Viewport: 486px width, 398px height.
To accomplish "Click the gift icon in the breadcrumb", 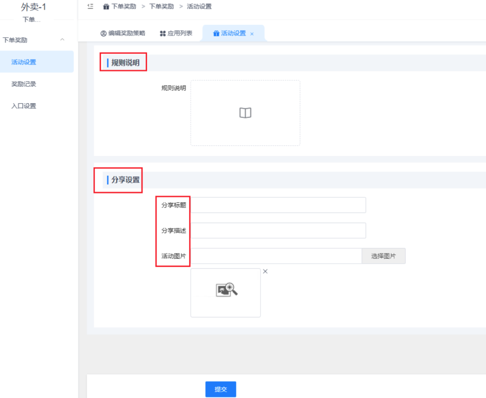I will (106, 7).
